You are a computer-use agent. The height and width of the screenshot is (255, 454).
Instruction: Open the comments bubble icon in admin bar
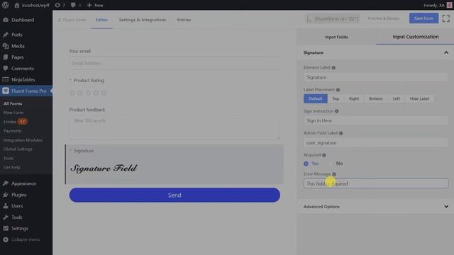(x=73, y=5)
